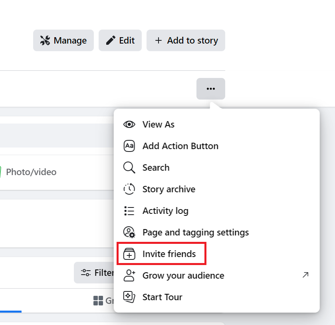The width and height of the screenshot is (335, 325).
Task: Click the external arrow beside Grow your audience
Action: click(x=305, y=275)
